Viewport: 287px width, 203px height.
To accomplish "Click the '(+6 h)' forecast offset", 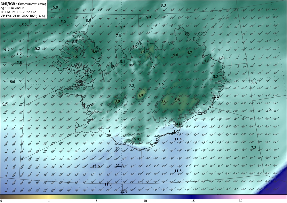I will coord(40,16).
